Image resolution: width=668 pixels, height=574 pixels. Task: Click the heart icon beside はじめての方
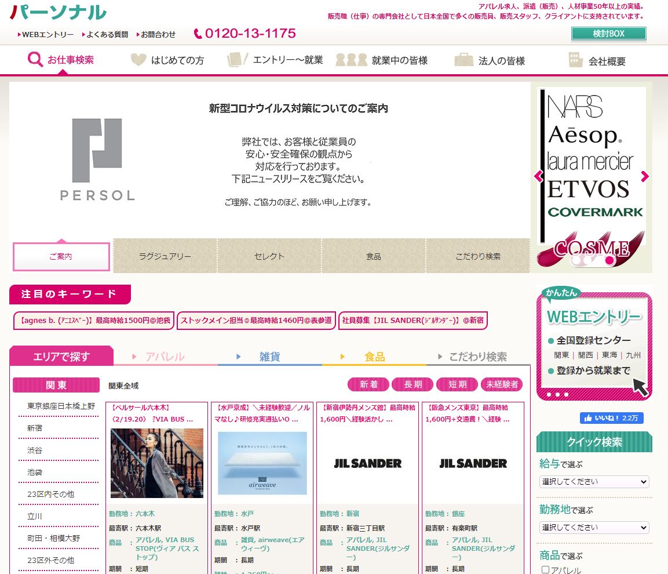(138, 60)
